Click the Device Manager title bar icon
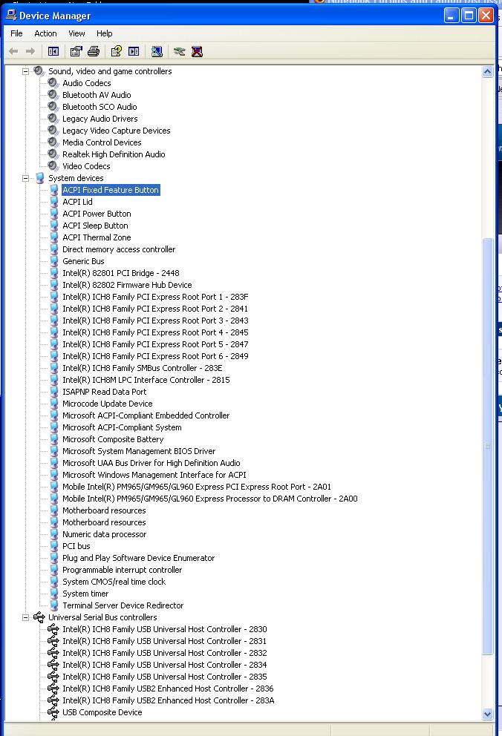Image resolution: width=502 pixels, height=736 pixels. click(11, 15)
